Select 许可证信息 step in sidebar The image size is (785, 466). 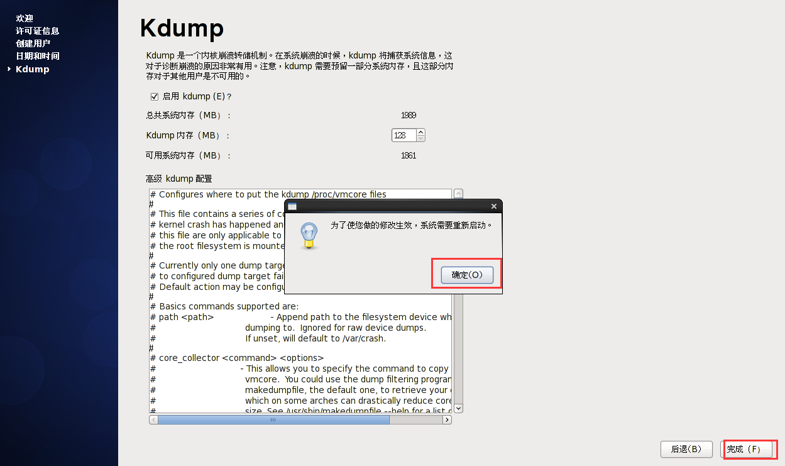click(38, 31)
